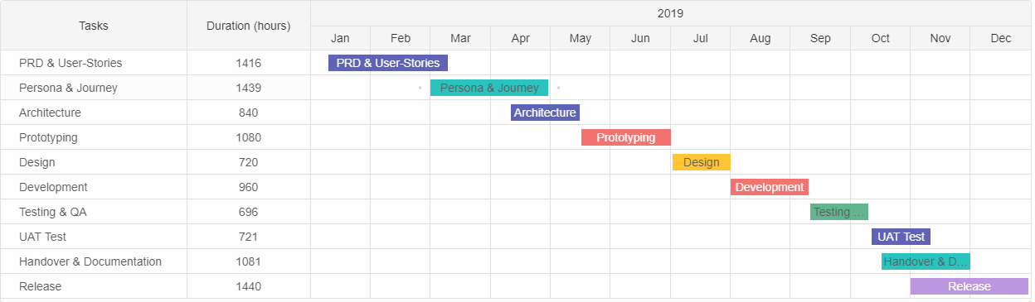Screen dimensions: 1035x302
Task: Select the lavender Release bar
Action: 969,286
